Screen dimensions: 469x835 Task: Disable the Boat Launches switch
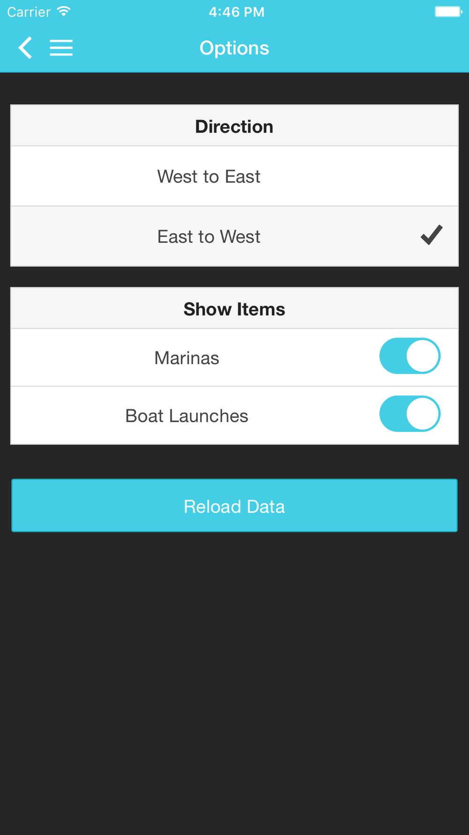coord(410,414)
